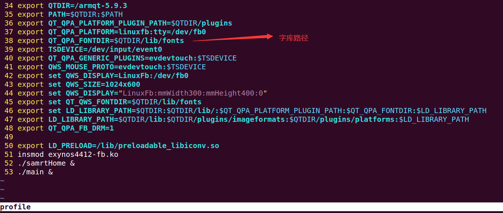Click the QWS_SIZE=1024x600 setting

(103, 85)
